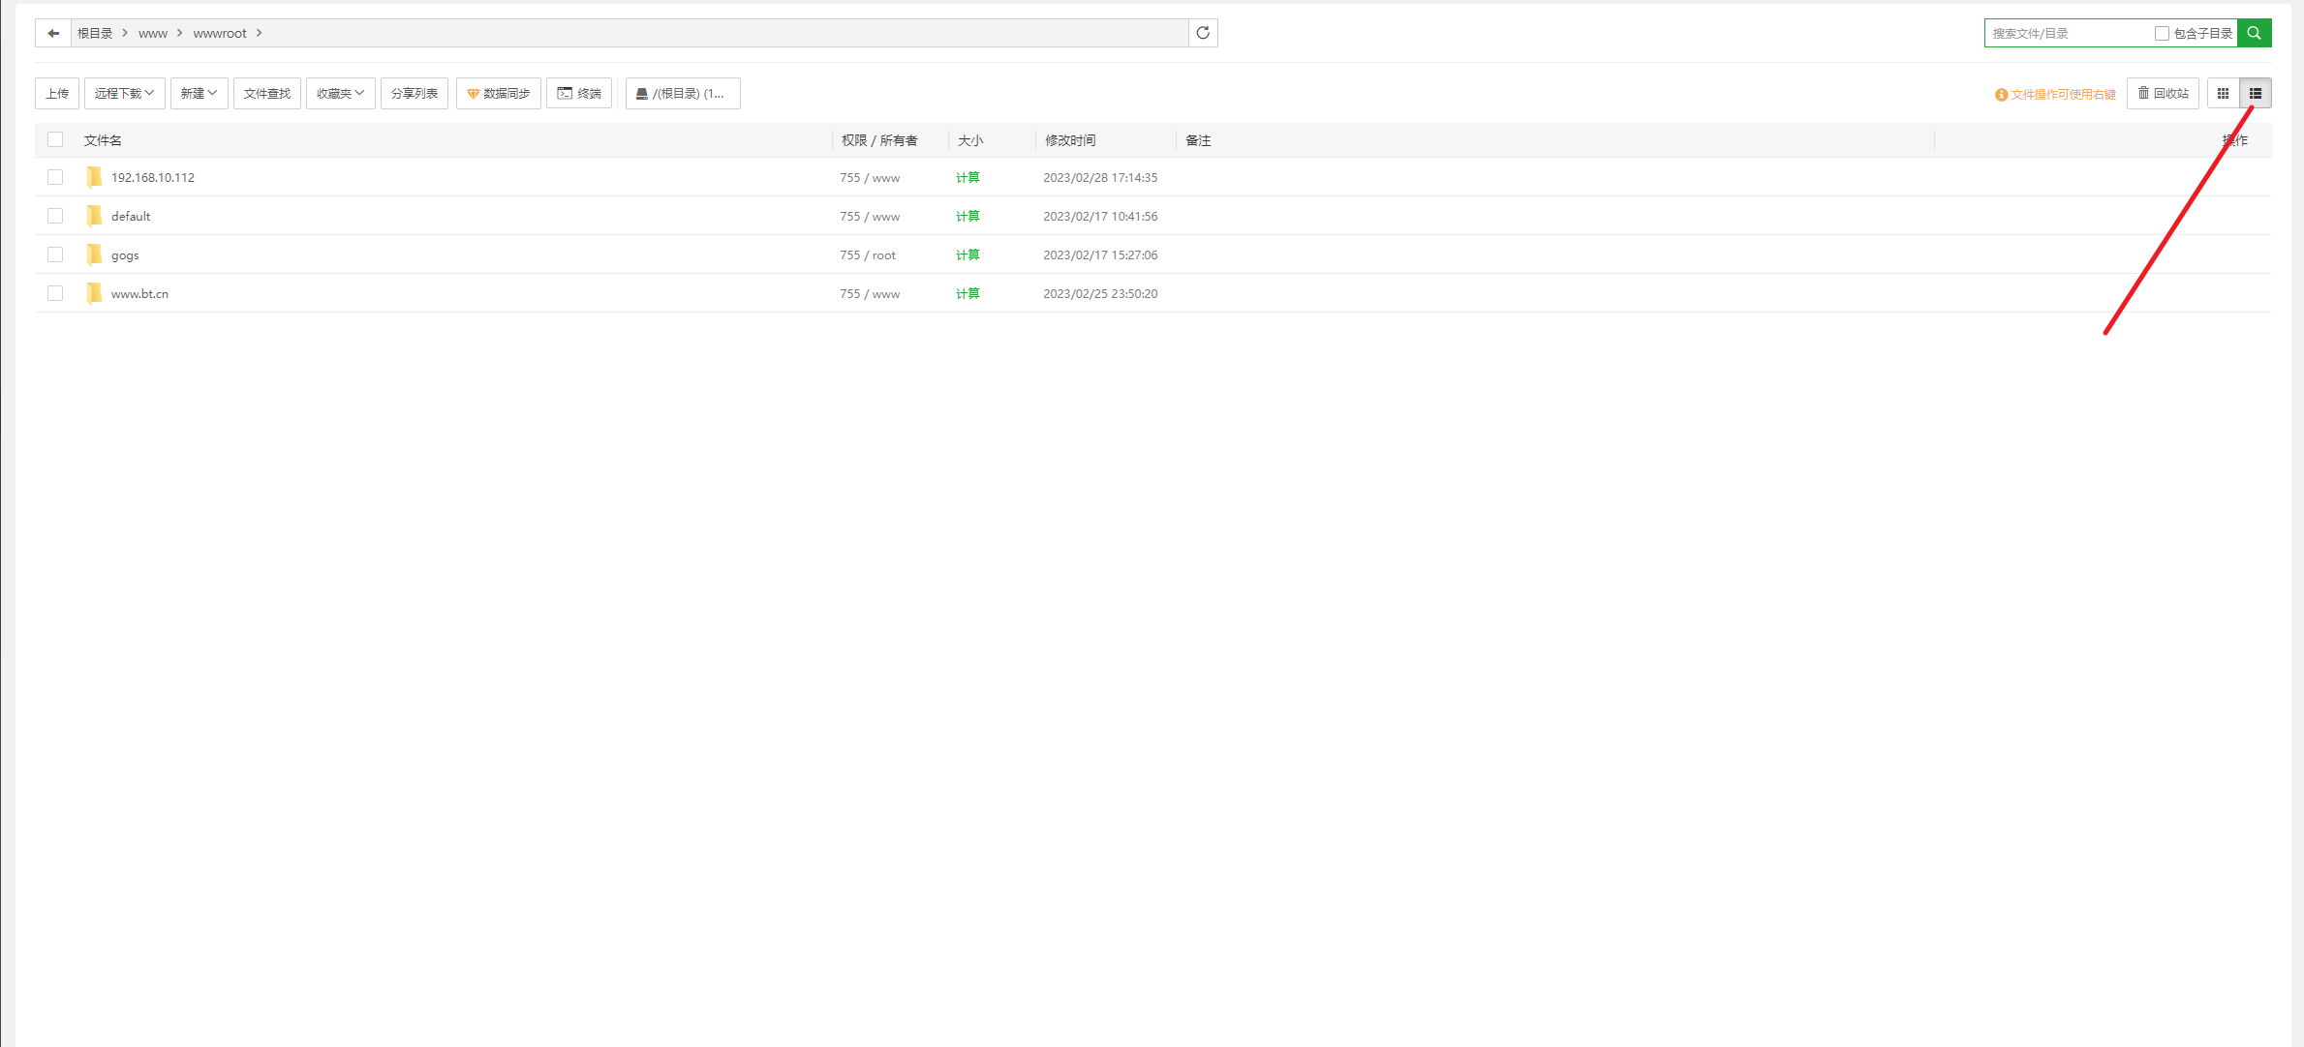Check the www.bt.cn row checkbox

point(55,293)
